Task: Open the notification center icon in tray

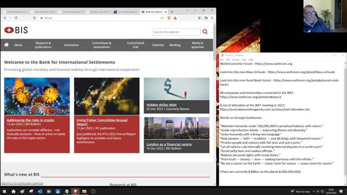Action: coord(341,191)
